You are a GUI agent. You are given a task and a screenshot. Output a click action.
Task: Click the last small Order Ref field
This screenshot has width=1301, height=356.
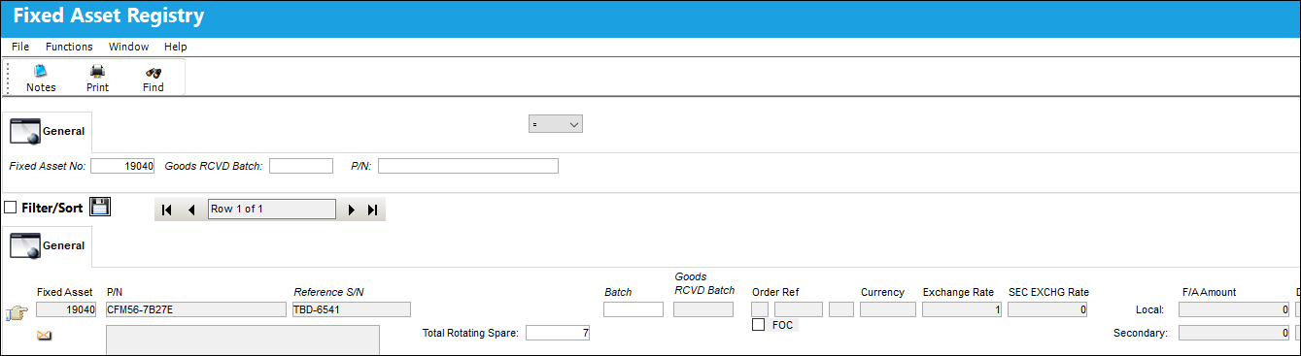(841, 310)
